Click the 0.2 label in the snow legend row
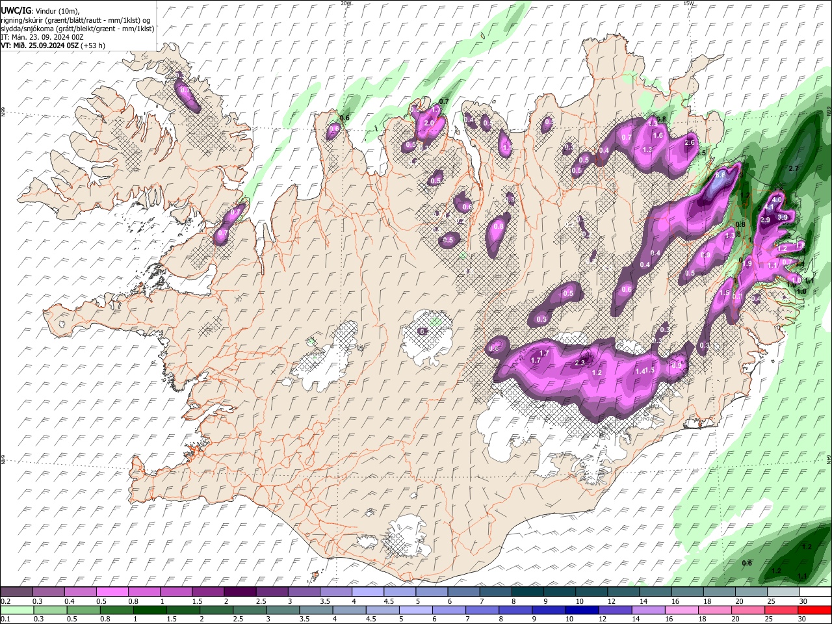This screenshot has width=832, height=624. (6, 601)
